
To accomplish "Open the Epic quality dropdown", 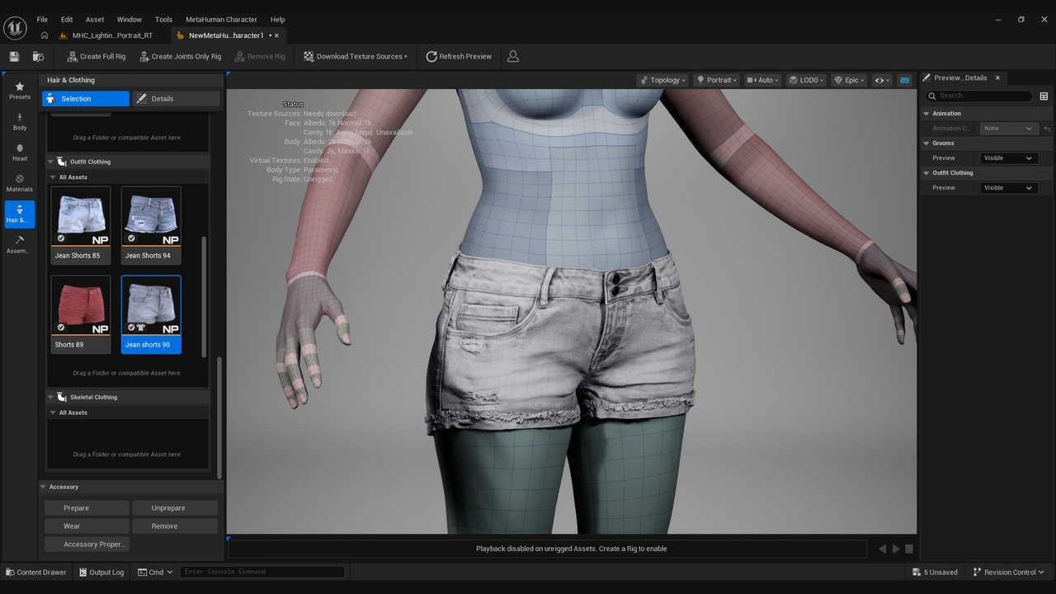I will pos(850,80).
